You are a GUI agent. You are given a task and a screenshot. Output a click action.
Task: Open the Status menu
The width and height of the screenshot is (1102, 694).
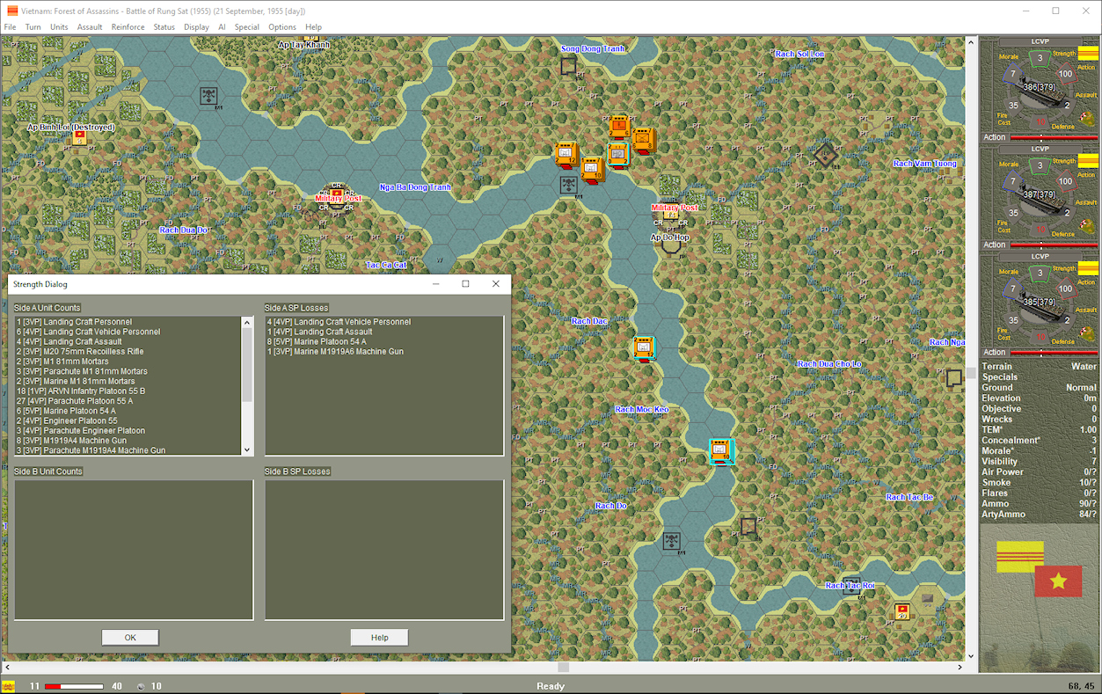coord(164,27)
